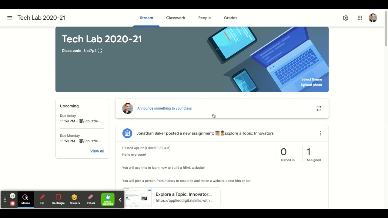Click the page vertical scrollbar
388x218 pixels.
click(x=386, y=29)
